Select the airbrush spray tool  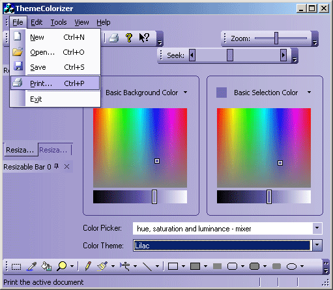point(124,267)
